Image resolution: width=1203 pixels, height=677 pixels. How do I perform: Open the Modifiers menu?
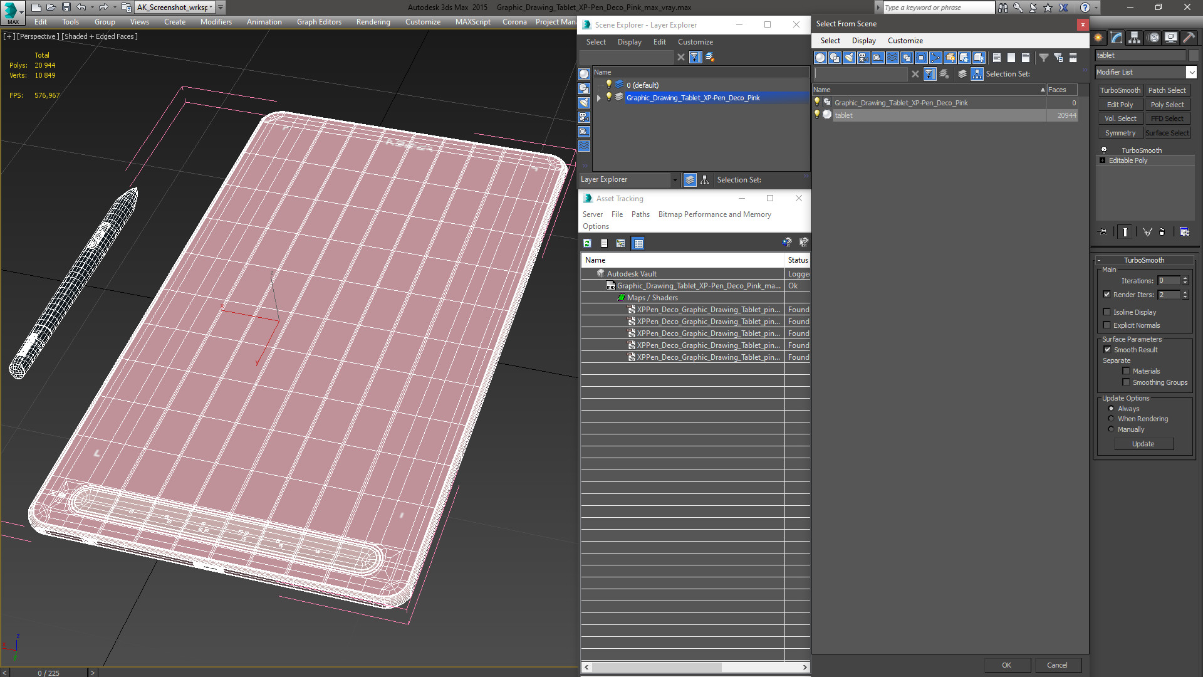pyautogui.click(x=216, y=22)
